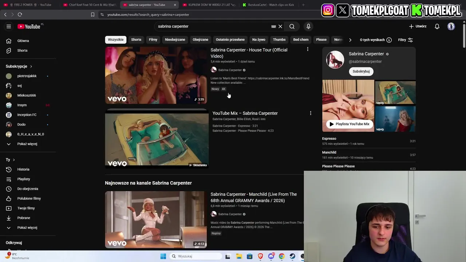
Task: Click the browser reload button
Action: [x=20, y=15]
